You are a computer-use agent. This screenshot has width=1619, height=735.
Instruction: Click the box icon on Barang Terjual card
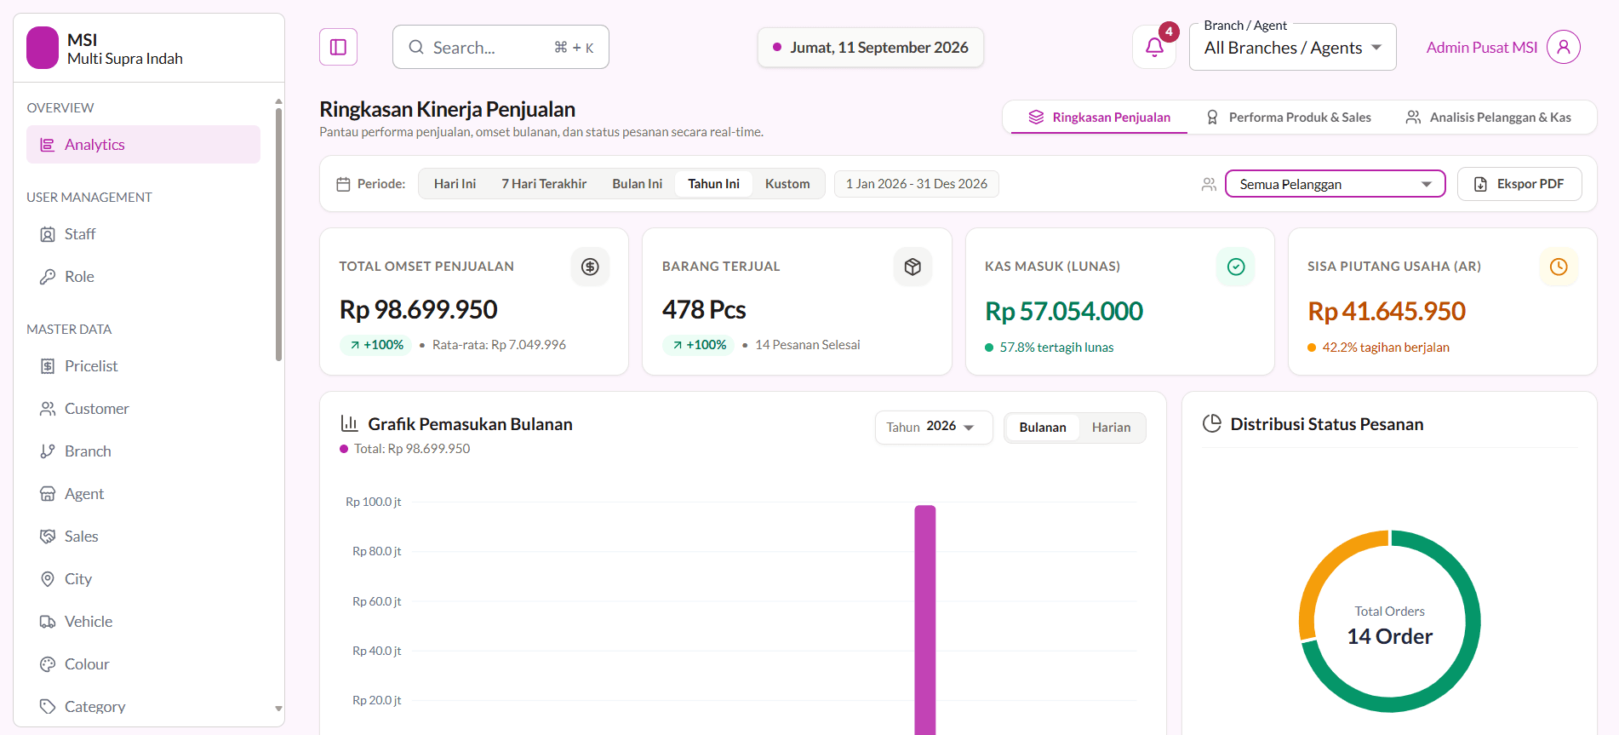click(x=912, y=267)
